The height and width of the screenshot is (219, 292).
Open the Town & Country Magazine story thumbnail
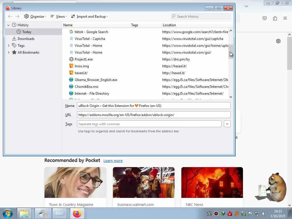point(75,182)
